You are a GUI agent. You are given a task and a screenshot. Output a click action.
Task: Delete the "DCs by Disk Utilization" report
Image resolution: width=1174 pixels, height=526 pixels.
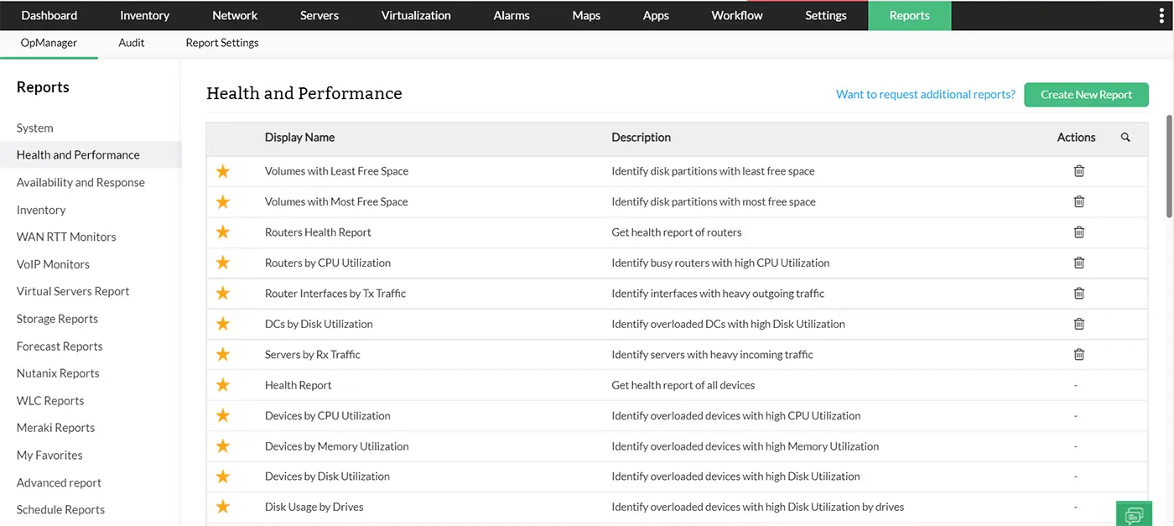pos(1078,324)
